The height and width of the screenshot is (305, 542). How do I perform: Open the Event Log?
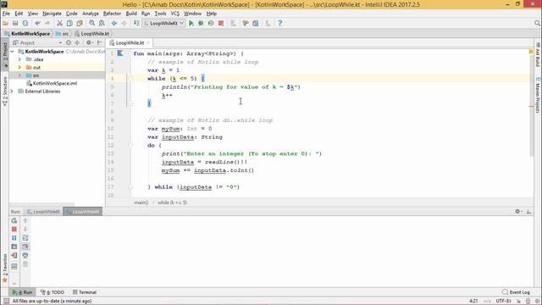pos(516,292)
